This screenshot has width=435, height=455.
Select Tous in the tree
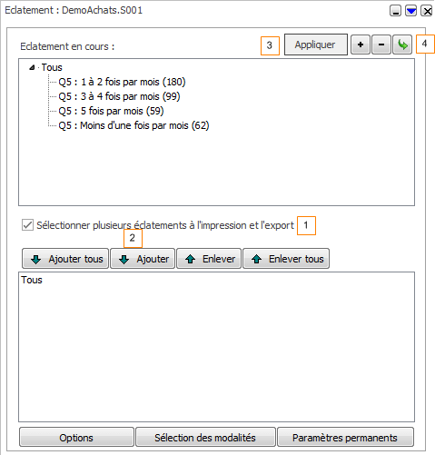(52, 67)
